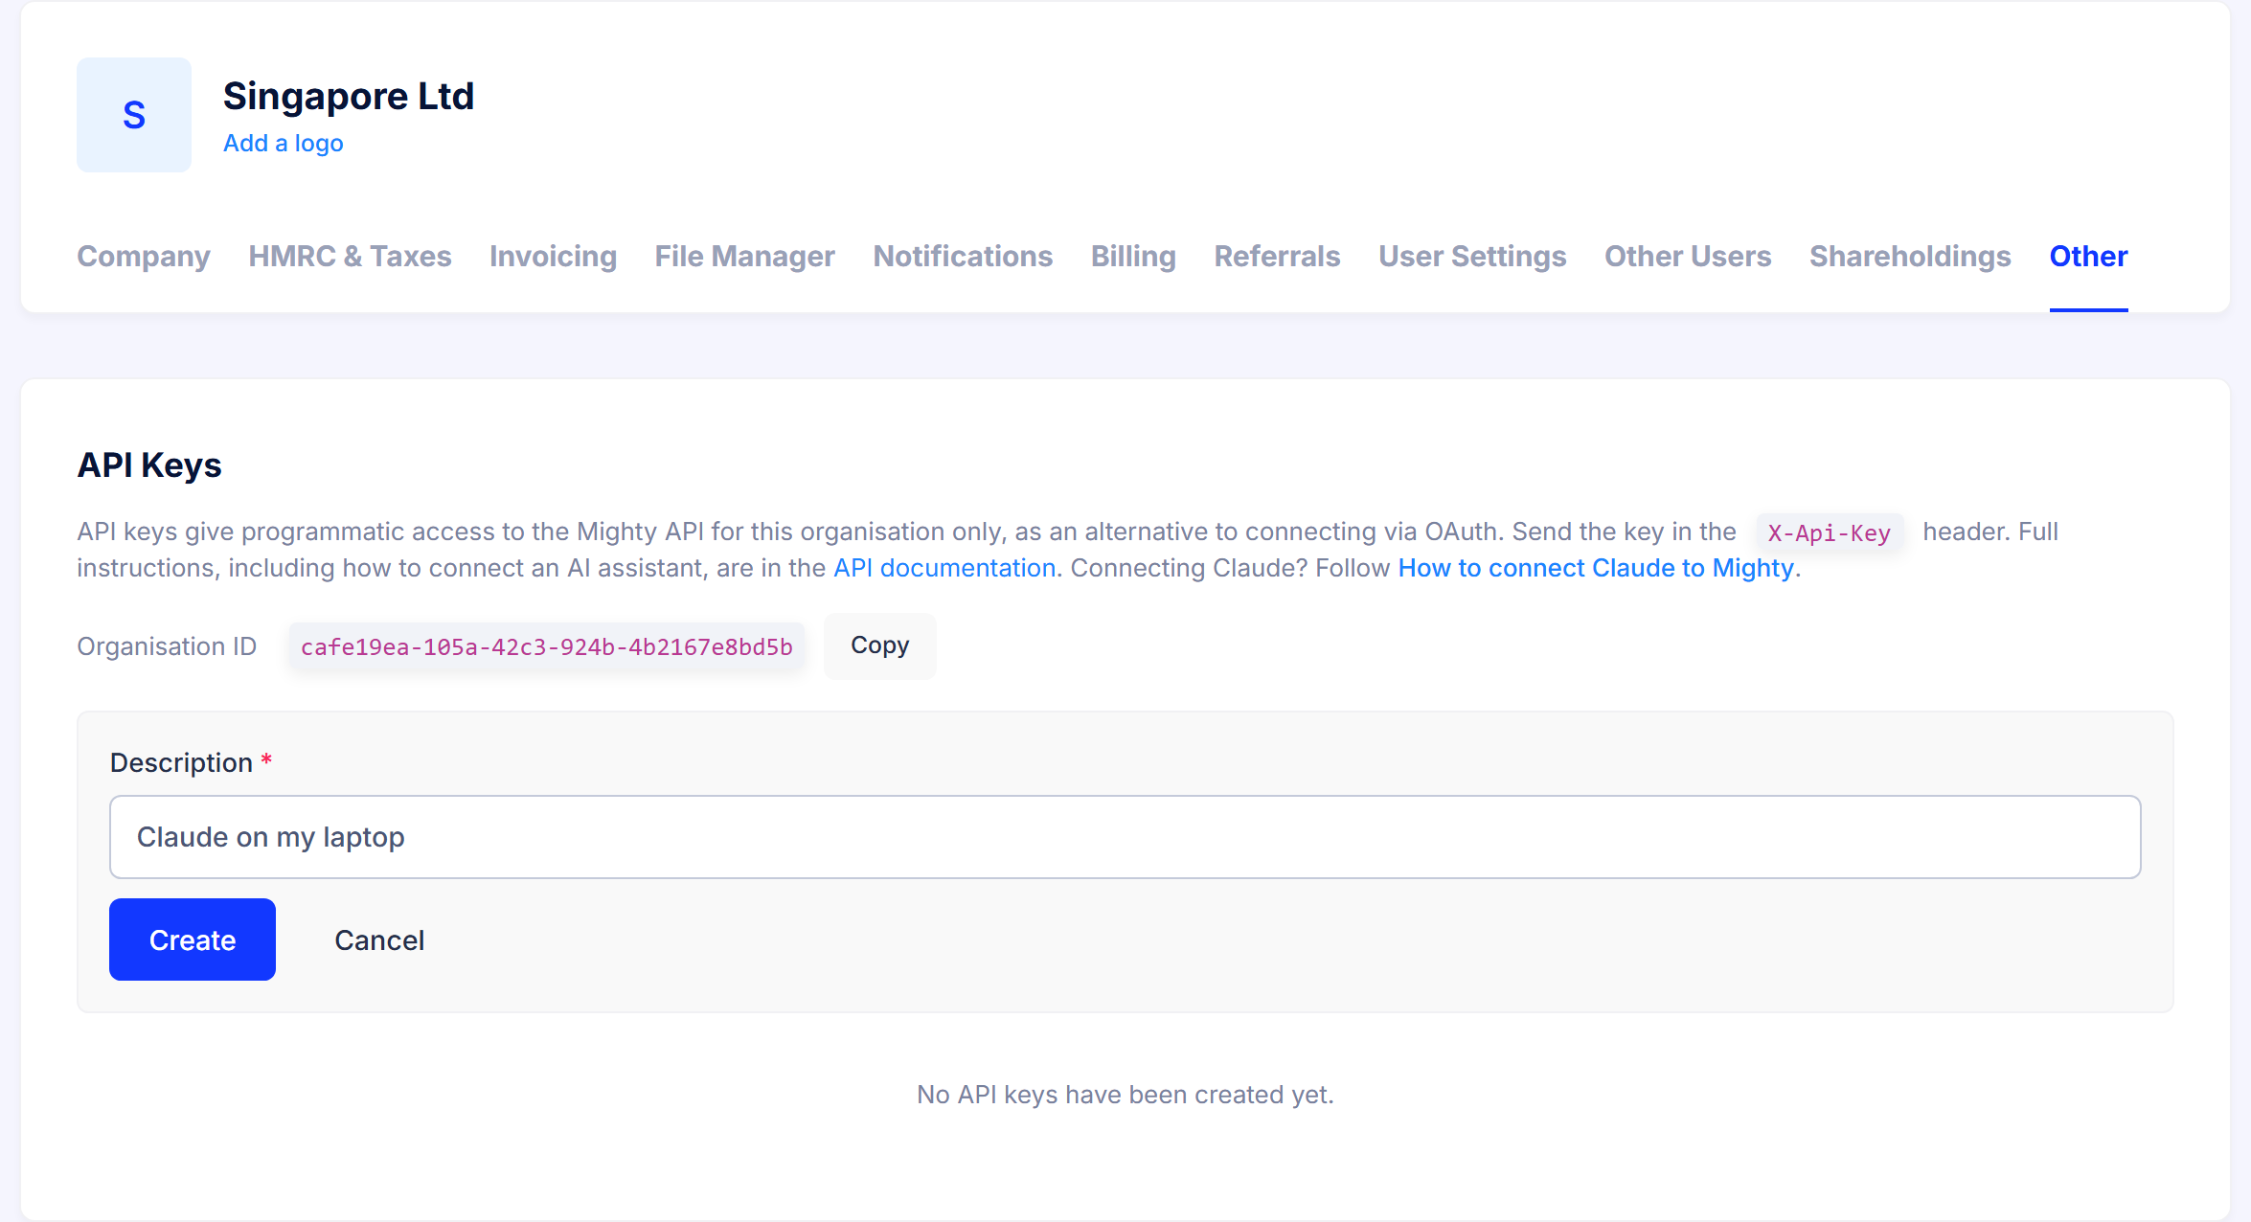Click 'No API keys have been created yet.'
Image resolution: width=2251 pixels, height=1222 pixels.
(1125, 1095)
